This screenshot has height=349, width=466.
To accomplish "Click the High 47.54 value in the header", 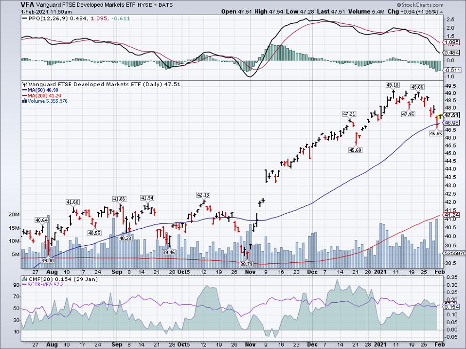I will point(269,12).
